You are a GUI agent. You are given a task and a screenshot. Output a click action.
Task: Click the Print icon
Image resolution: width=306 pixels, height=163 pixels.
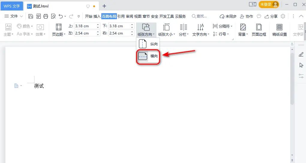point(46,16)
